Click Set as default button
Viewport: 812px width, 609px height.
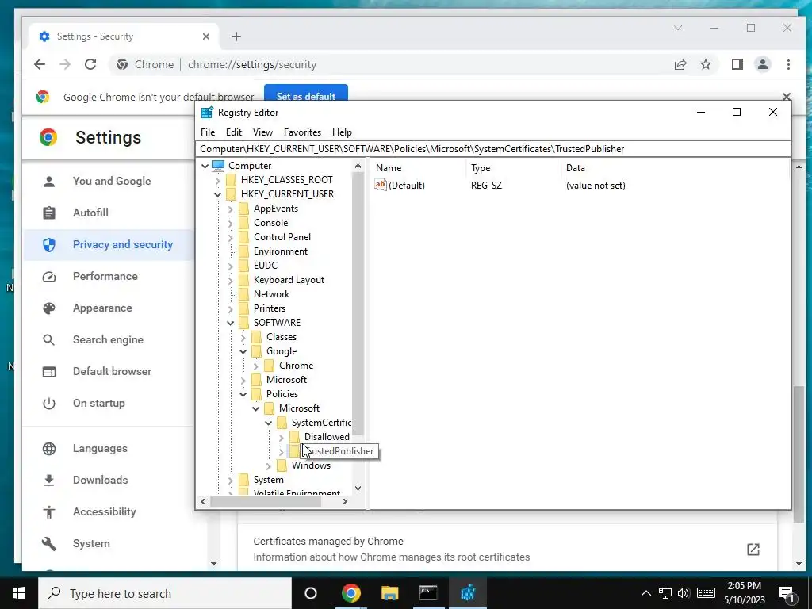tap(306, 96)
